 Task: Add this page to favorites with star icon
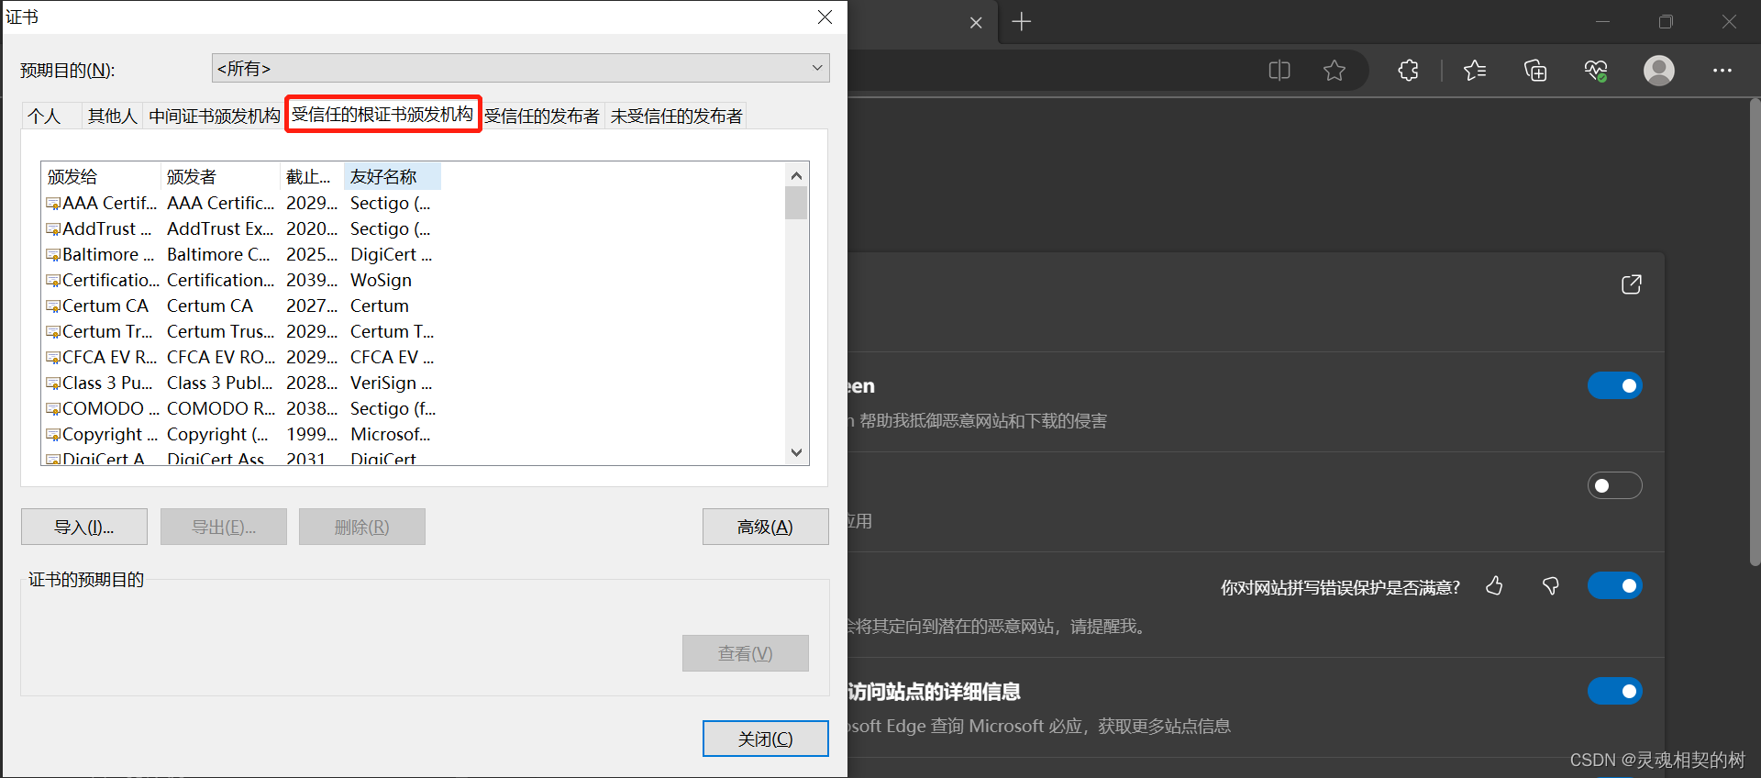point(1335,71)
